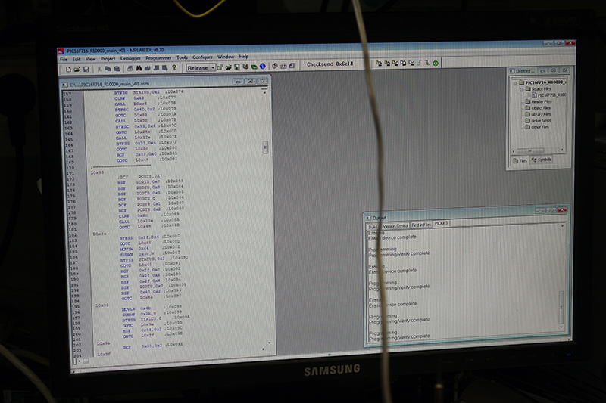
Task: Click the PICkit 3 Verify icon
Action: coord(395,63)
